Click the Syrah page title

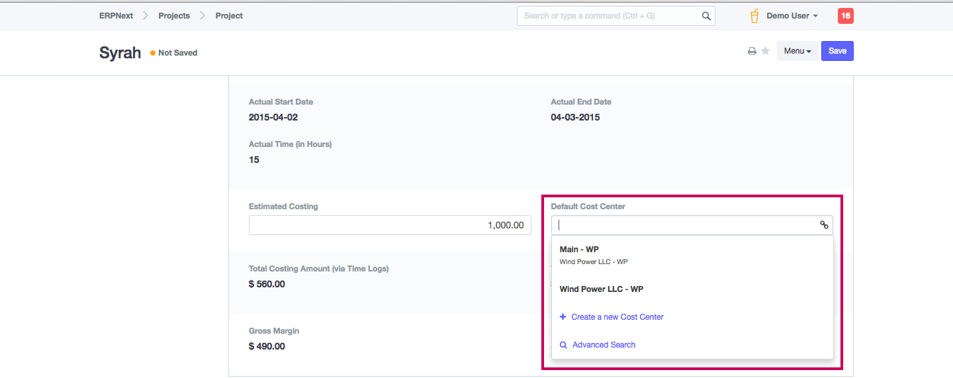coord(120,53)
